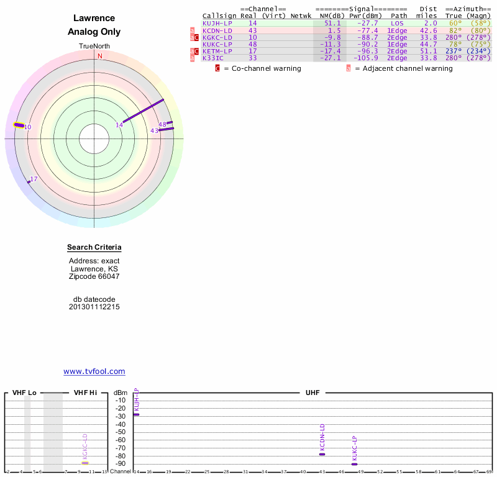Click the adjacent channel warning icon beside KCDN-LD

coord(192,30)
